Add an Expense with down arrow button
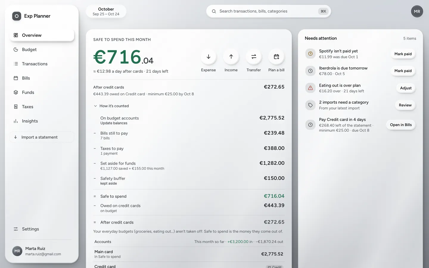 [x=209, y=57]
